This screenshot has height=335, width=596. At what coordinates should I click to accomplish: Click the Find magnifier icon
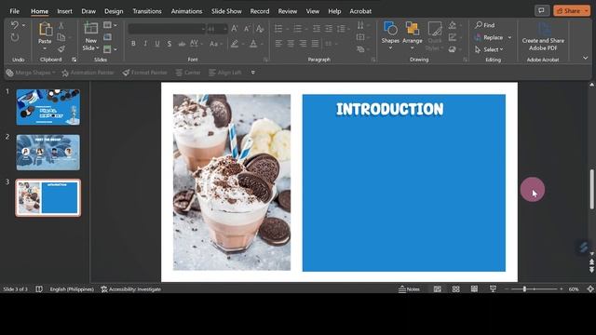pos(478,25)
